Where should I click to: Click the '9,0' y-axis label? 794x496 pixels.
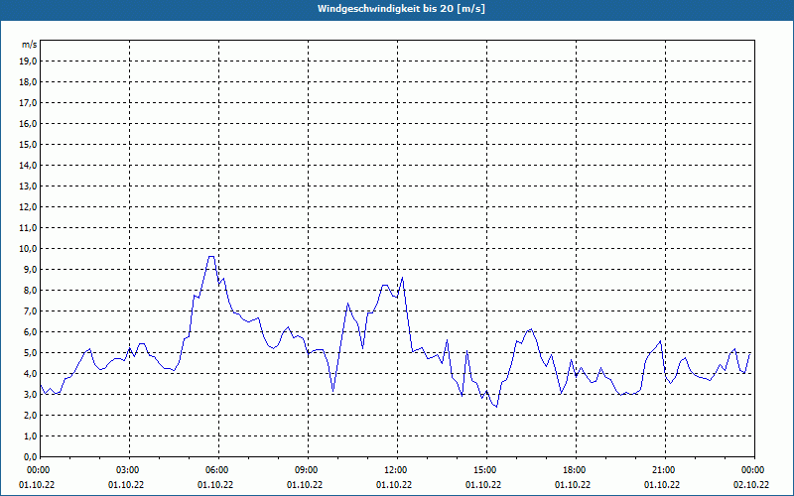(x=30, y=269)
